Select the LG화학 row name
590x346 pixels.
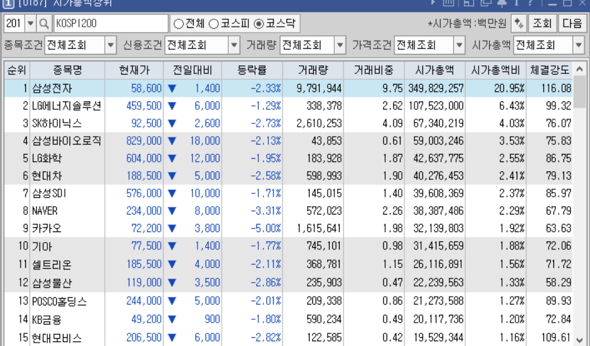tap(47, 159)
